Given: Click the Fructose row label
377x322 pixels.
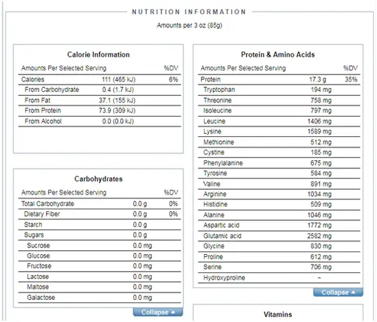Looking at the screenshot, I should (39, 266).
